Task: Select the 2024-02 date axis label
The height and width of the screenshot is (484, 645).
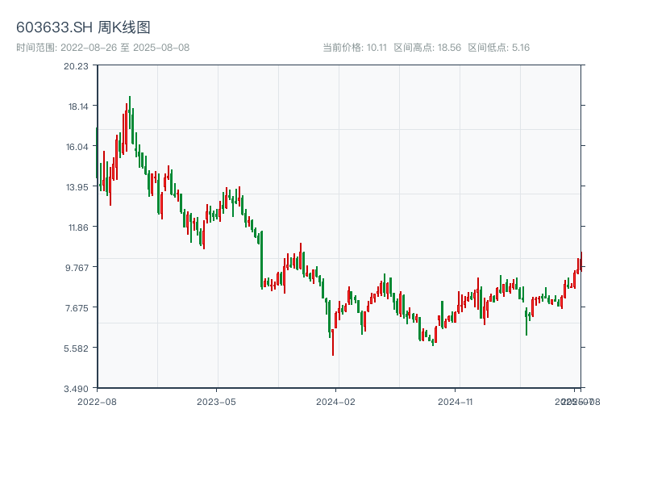Action: click(336, 401)
